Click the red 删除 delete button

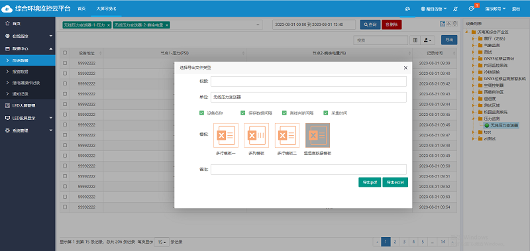click(392, 25)
